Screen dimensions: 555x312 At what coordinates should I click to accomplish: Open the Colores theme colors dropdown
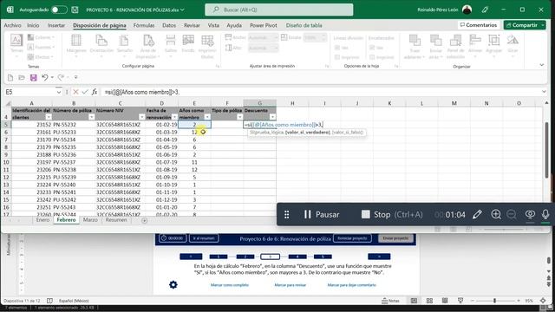coord(41,37)
